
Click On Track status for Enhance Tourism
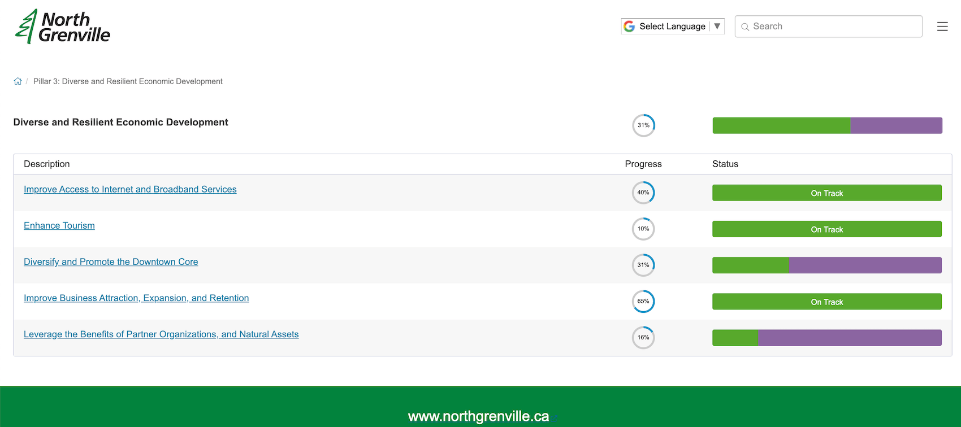pos(827,229)
